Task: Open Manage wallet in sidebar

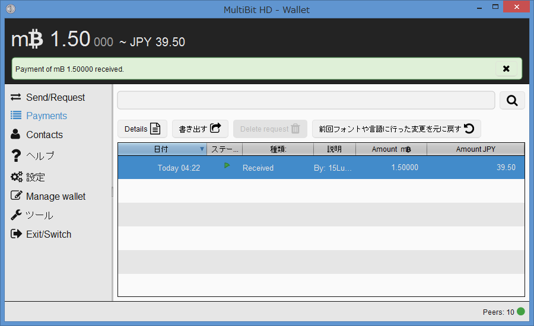Action: point(48,196)
